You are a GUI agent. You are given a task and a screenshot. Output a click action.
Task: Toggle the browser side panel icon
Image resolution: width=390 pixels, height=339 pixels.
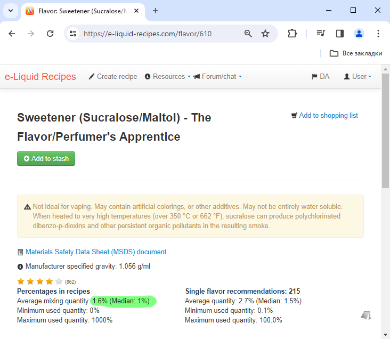click(340, 34)
